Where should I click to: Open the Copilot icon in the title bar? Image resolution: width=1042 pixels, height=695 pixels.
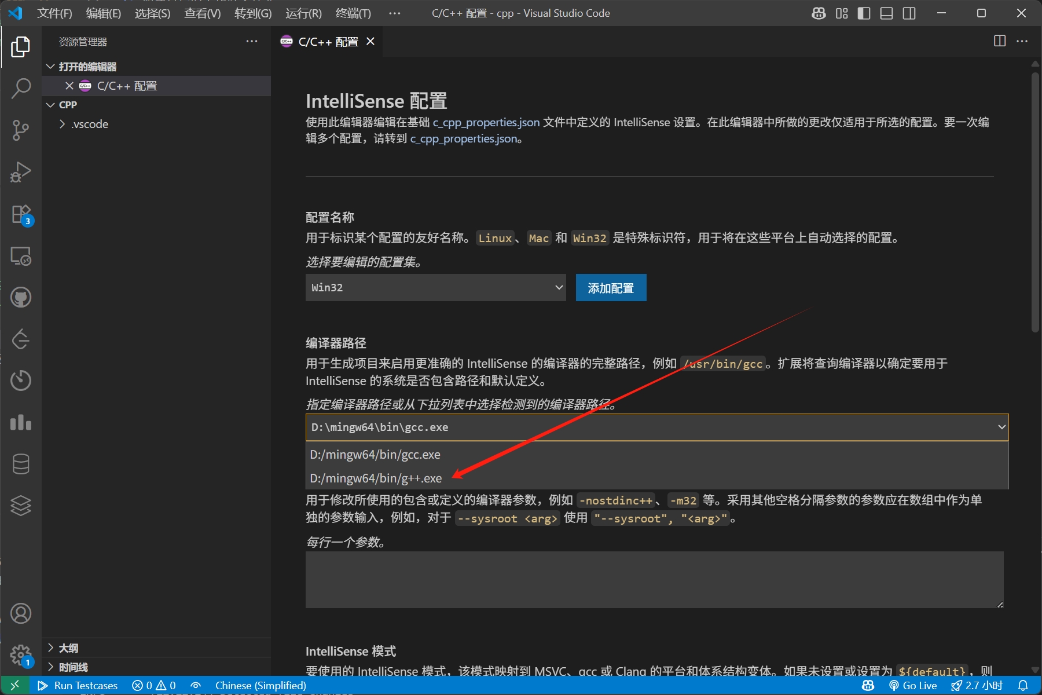click(x=818, y=13)
